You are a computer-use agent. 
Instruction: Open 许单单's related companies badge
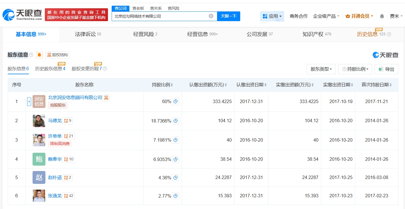69,136
